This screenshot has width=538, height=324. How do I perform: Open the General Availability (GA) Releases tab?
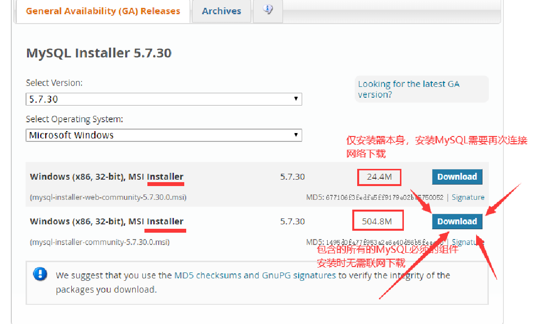pyautogui.click(x=103, y=11)
